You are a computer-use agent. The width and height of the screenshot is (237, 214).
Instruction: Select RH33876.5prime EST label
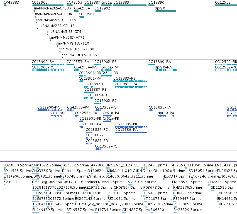187,188
